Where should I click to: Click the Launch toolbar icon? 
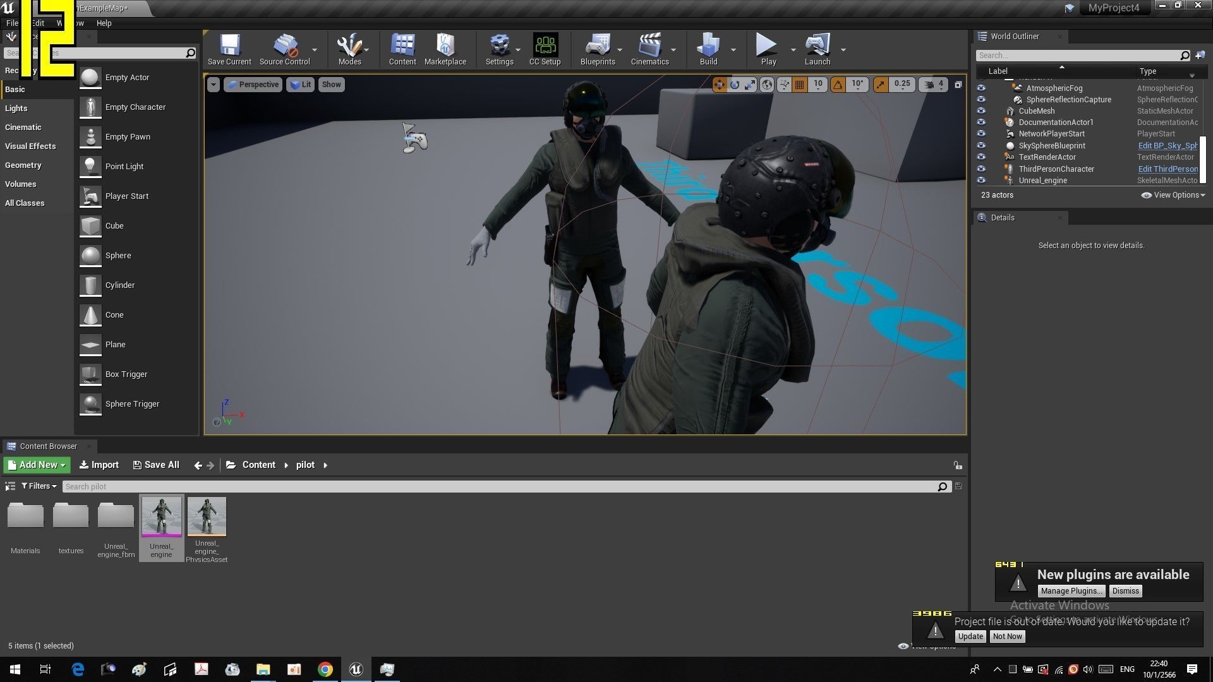818,49
